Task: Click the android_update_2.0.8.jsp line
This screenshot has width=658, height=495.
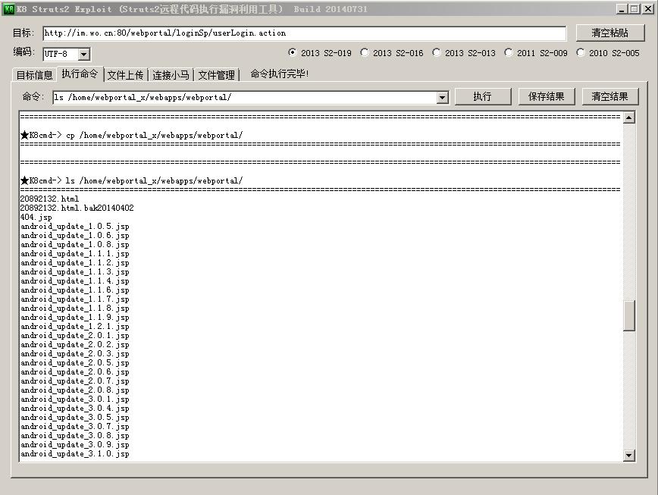Action: pos(75,390)
